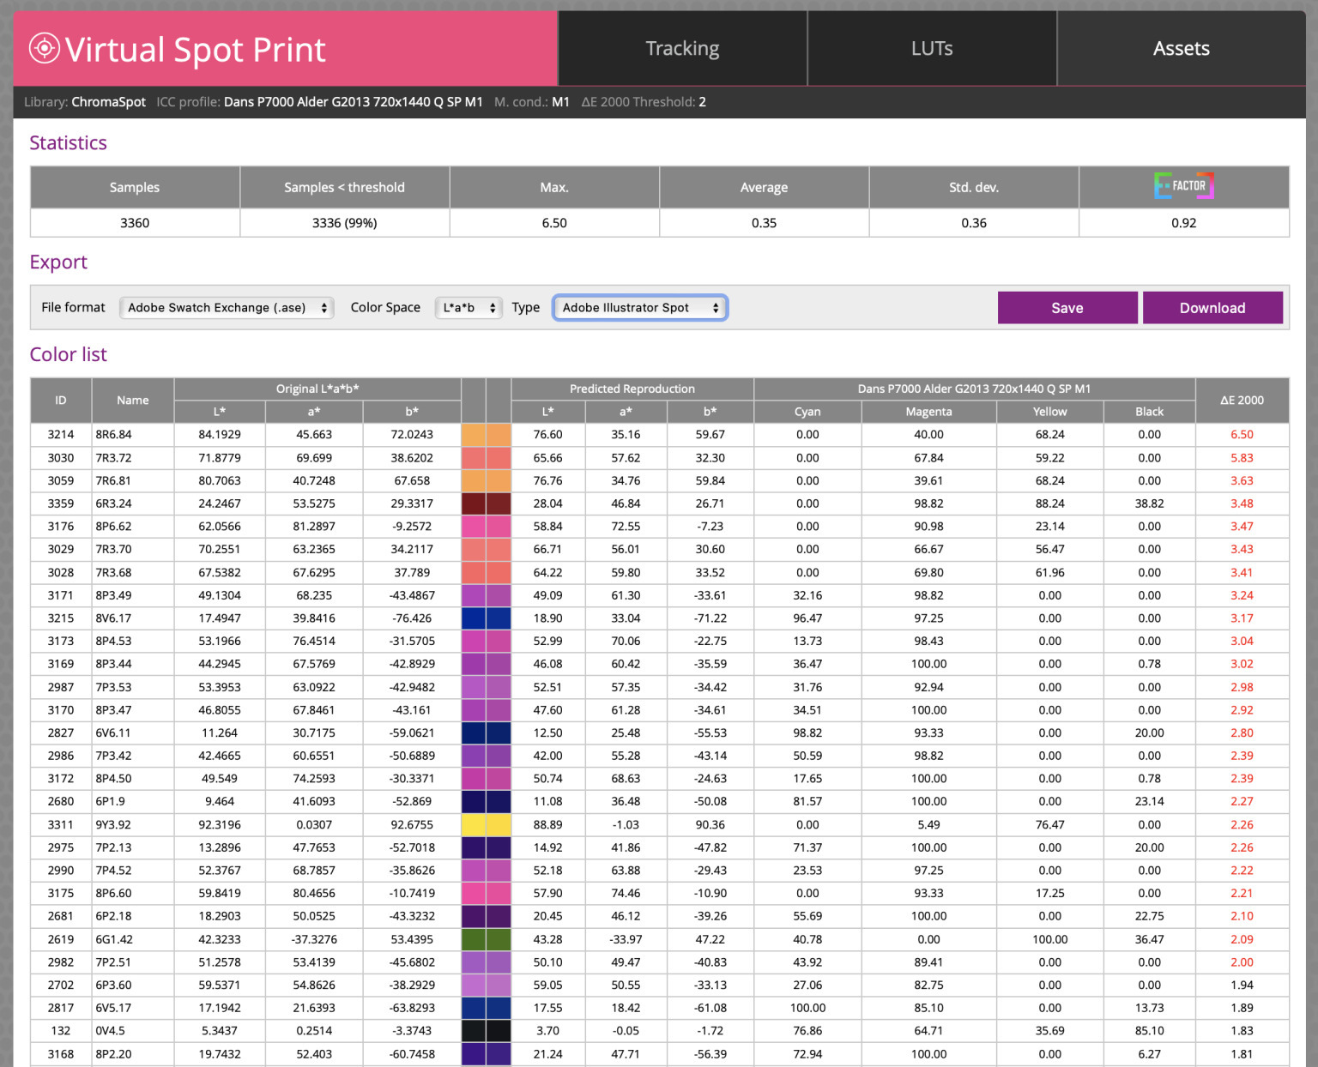
Task: Click the yellow swatch for 9Y3.92
Action: (486, 824)
